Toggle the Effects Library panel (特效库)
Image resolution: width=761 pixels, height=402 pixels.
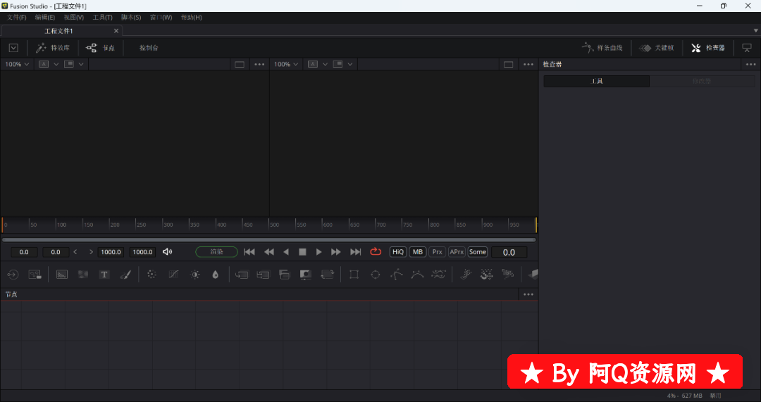53,48
